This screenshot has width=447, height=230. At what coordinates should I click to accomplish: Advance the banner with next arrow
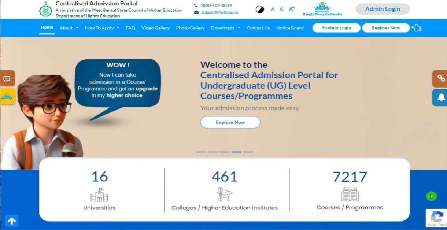426,103
